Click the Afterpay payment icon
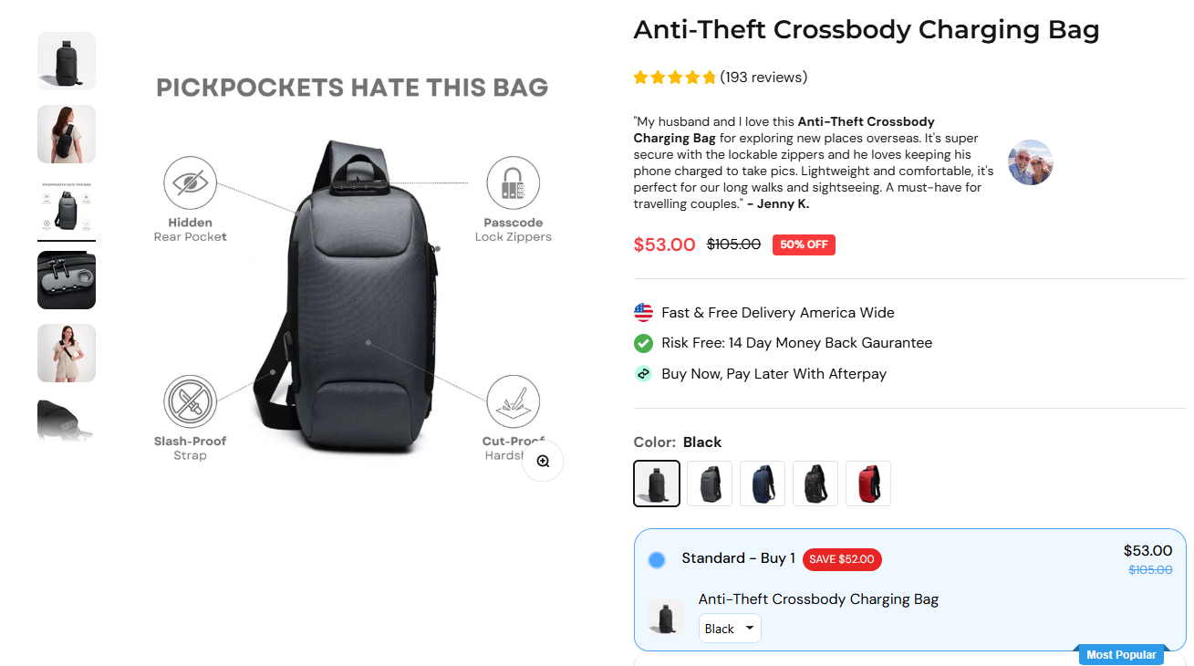The height and width of the screenshot is (666, 1194). pos(643,373)
